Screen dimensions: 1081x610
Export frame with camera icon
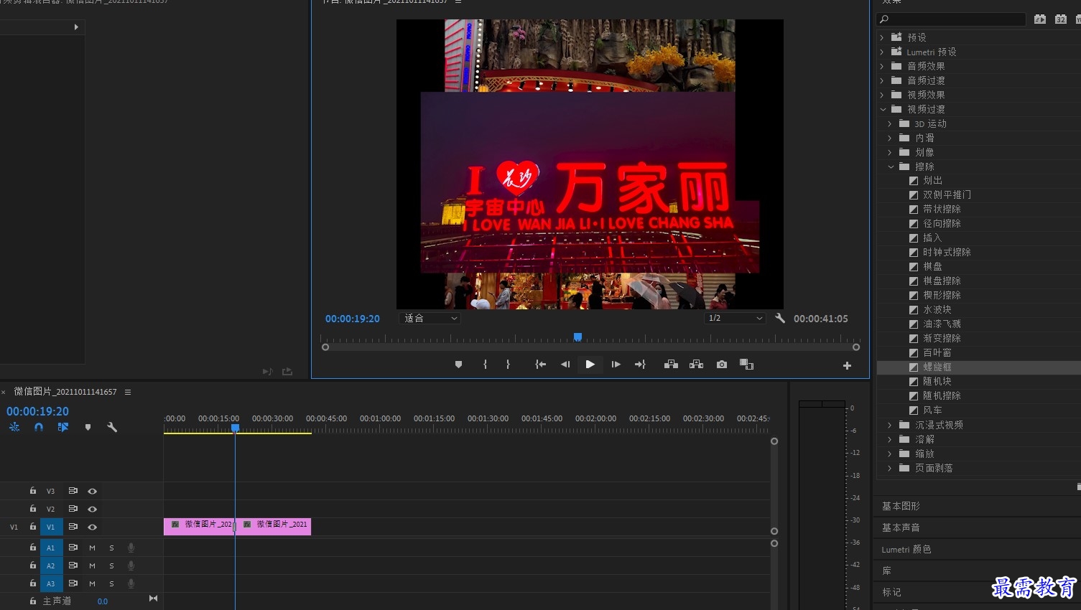tap(722, 365)
